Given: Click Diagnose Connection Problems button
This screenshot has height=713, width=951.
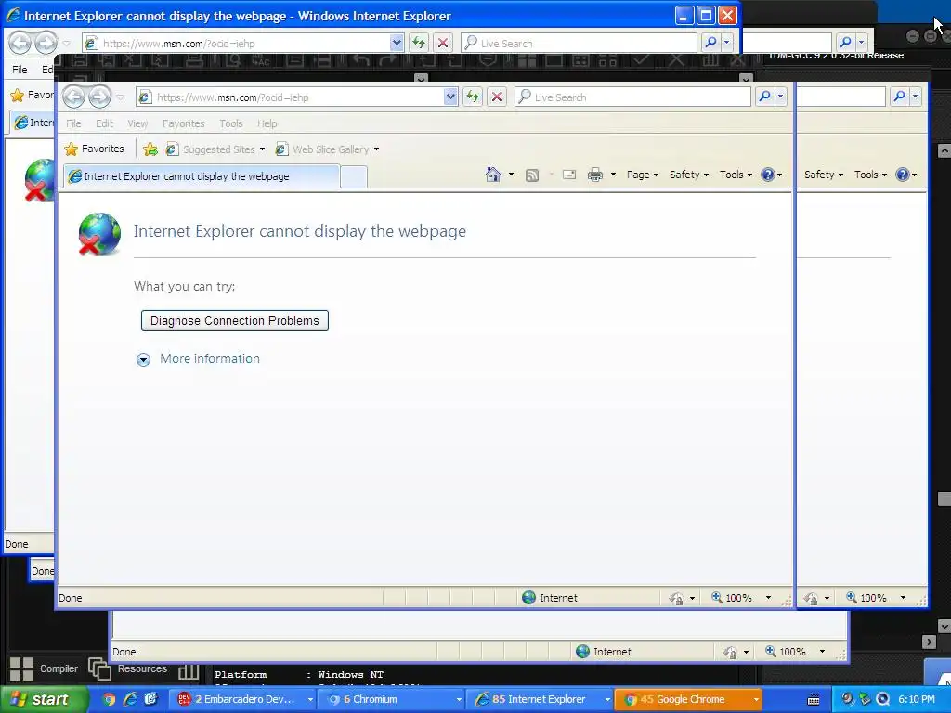Looking at the screenshot, I should (x=235, y=320).
